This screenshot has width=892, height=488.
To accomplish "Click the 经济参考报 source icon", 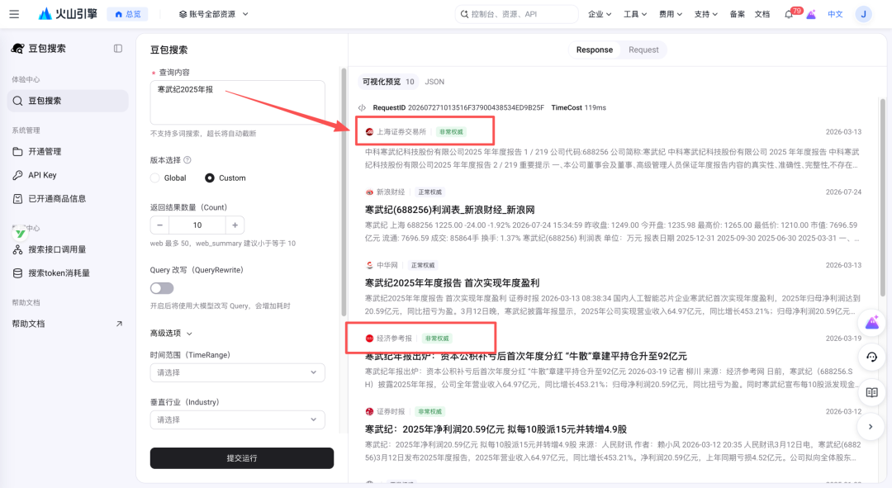I will click(x=369, y=339).
